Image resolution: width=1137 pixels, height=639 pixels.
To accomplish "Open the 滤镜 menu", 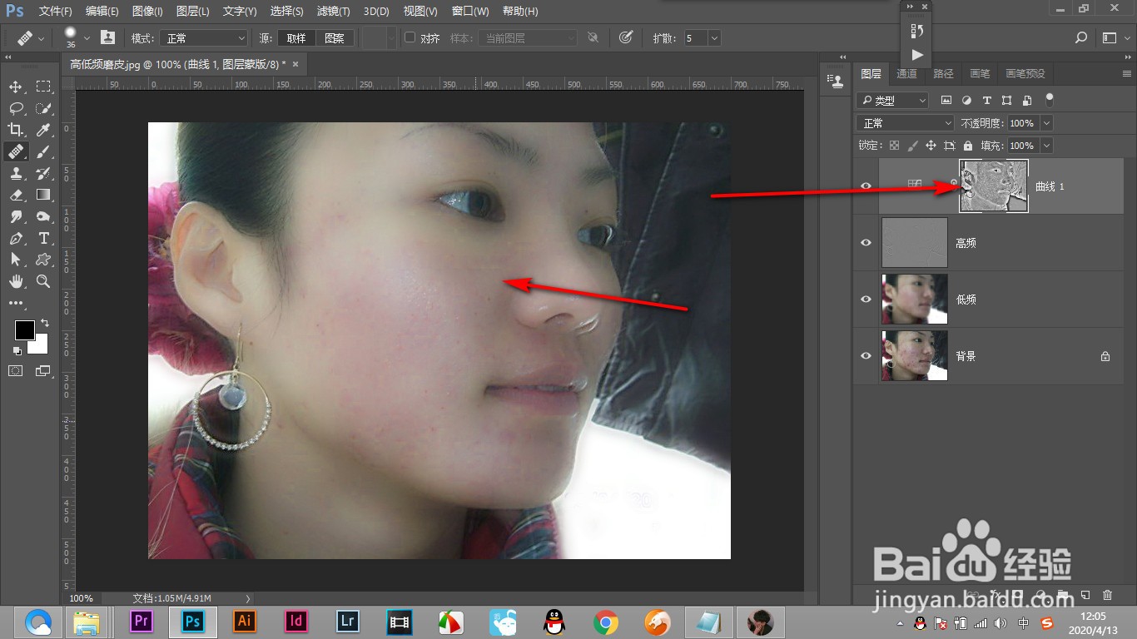I will pos(332,11).
